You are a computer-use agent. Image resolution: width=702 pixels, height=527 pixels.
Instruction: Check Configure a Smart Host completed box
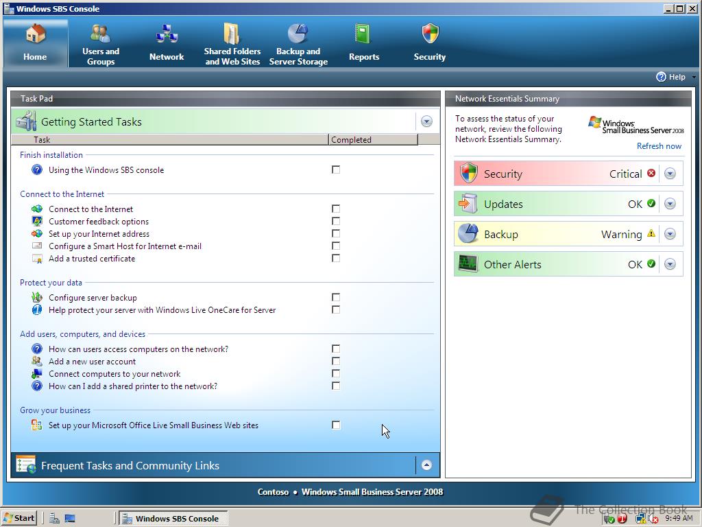pyautogui.click(x=336, y=246)
